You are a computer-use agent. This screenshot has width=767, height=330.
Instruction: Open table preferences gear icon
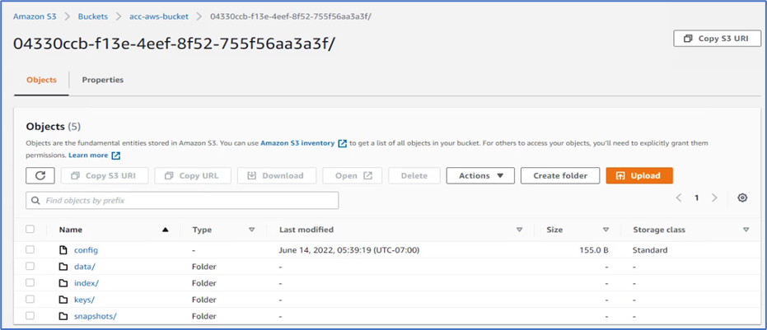742,198
